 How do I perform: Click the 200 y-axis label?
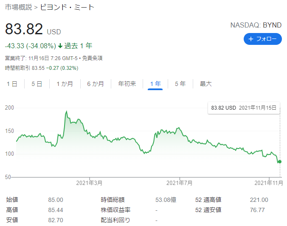coord(9,107)
